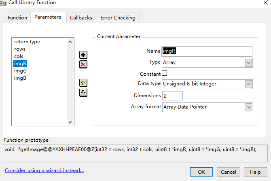Move the parameter down with the yellow down arrow

pyautogui.click(x=83, y=93)
